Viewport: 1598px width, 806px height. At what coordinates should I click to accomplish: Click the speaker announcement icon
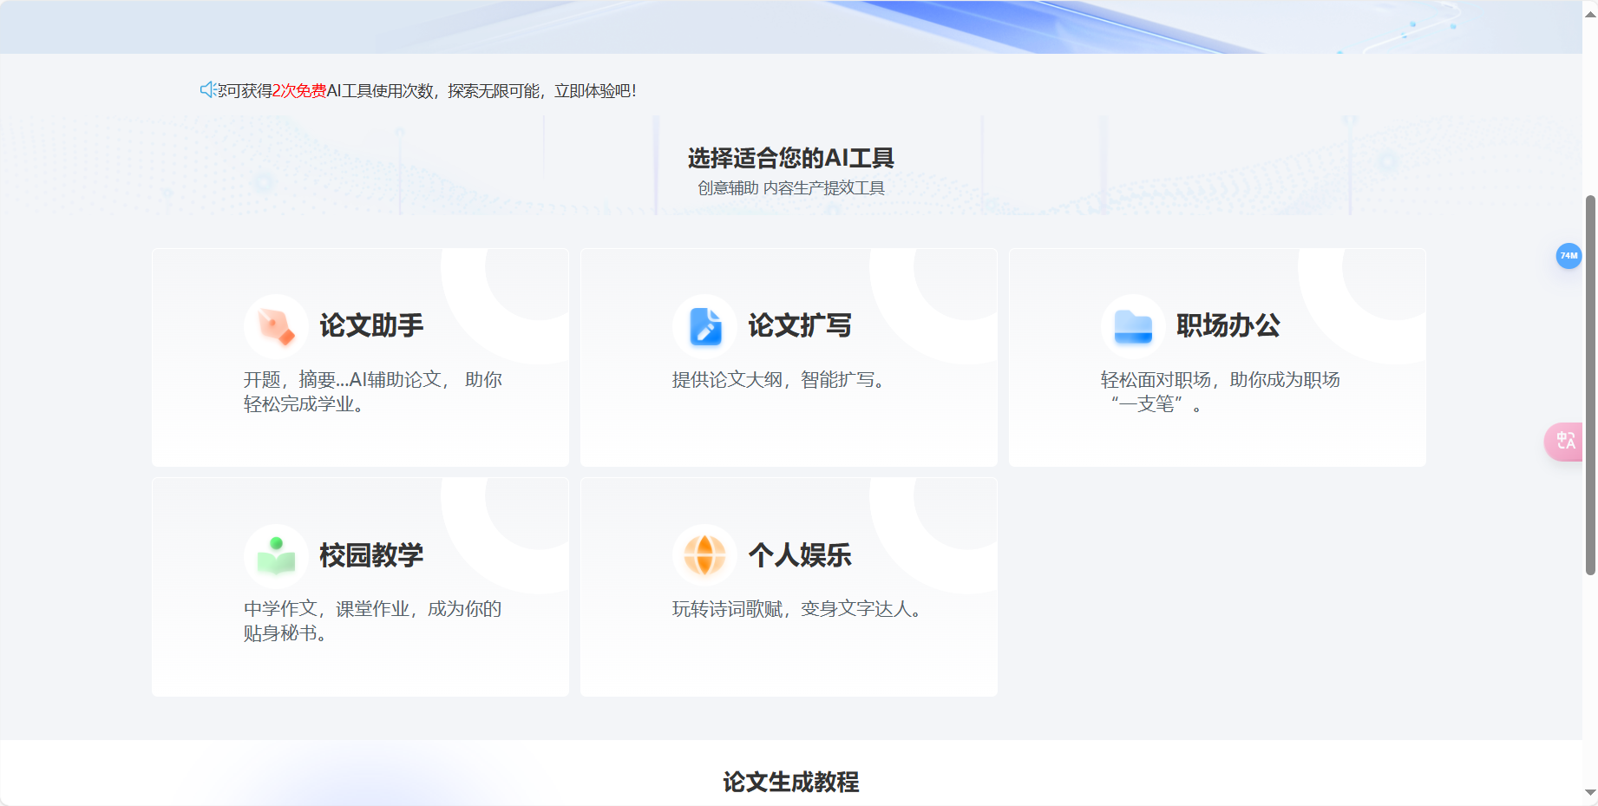[x=209, y=90]
